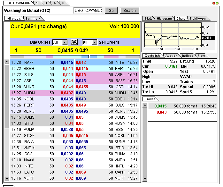Open the Histogram tab
223x187 pixels.
[164, 19]
